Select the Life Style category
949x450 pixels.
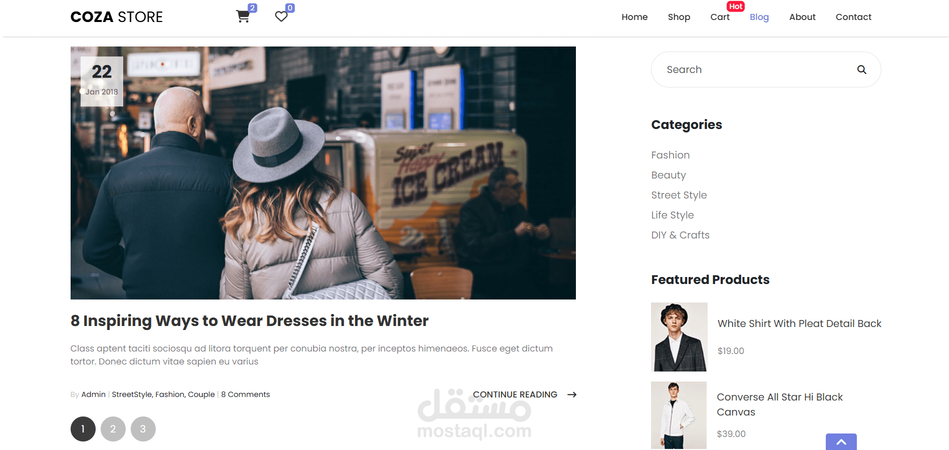coord(673,215)
